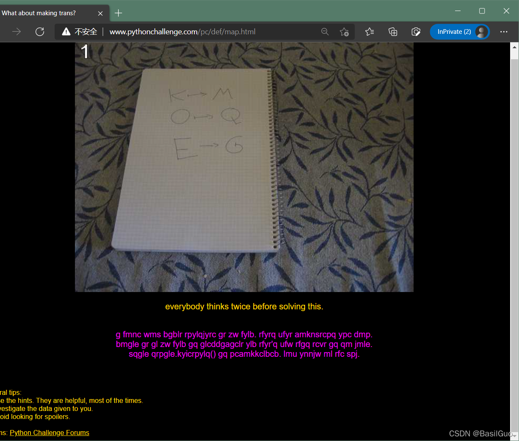Open the zoom magnifier in address bar
519x441 pixels.
pos(325,32)
